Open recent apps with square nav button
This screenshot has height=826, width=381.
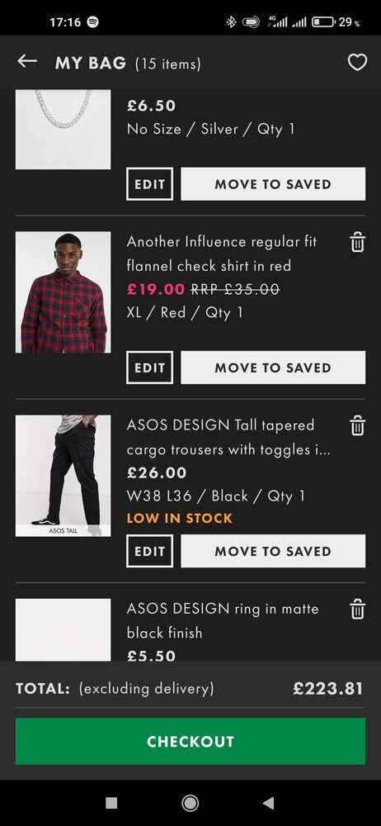click(x=111, y=803)
